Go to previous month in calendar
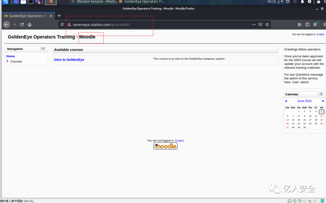Viewport: 326px width, 203px height. (x=286, y=101)
